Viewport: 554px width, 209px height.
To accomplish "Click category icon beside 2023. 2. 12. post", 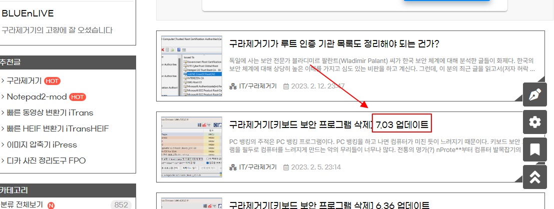I will point(233,86).
